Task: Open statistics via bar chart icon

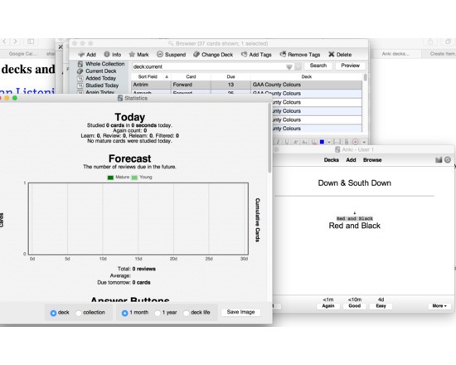Action: (x=439, y=160)
